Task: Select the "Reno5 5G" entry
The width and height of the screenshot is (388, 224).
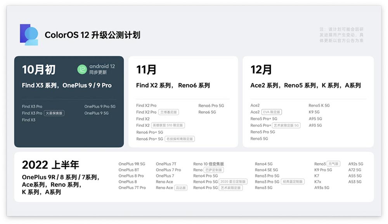Action: [259, 139]
